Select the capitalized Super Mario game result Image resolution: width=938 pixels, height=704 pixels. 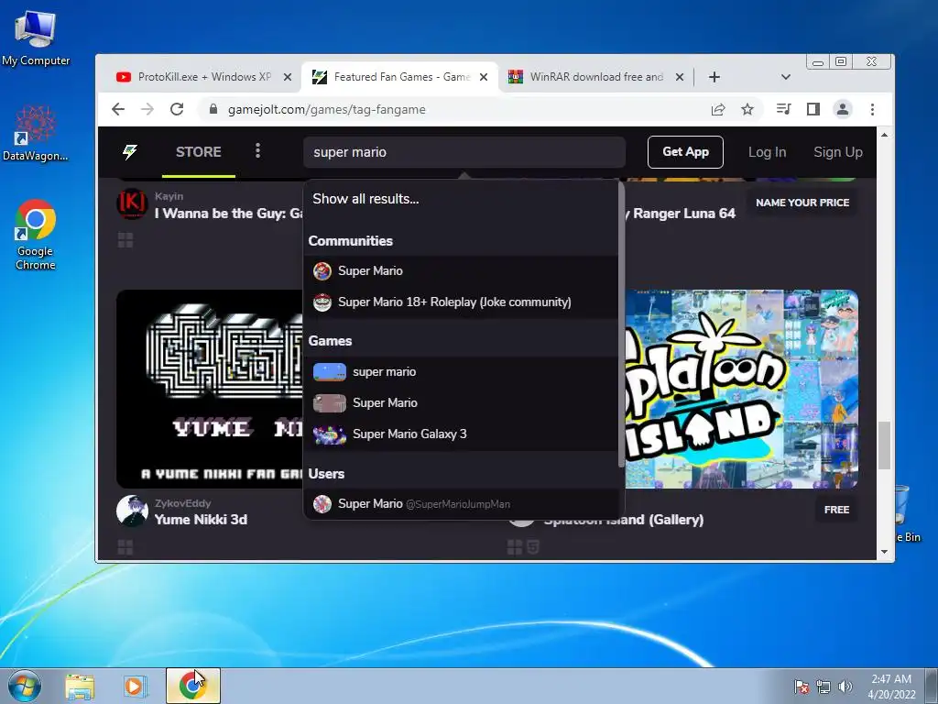[x=461, y=403]
